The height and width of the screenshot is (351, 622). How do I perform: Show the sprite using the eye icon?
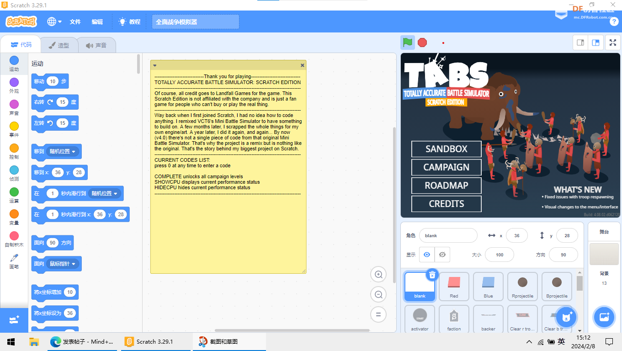[427, 255]
